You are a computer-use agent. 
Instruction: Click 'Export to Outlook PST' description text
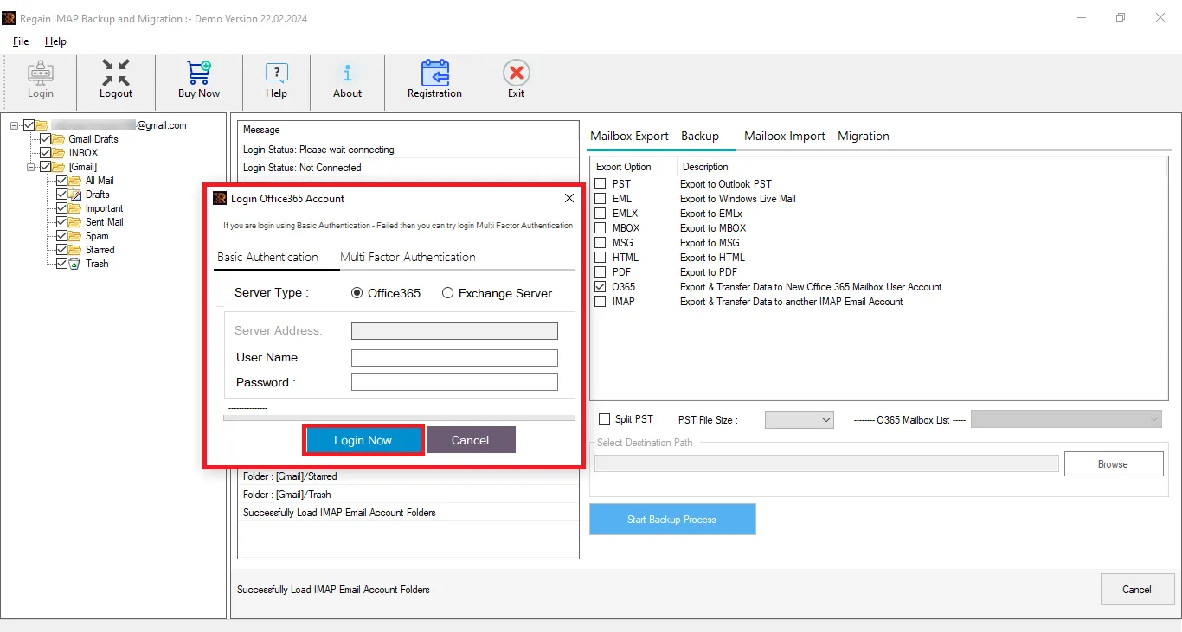(726, 184)
